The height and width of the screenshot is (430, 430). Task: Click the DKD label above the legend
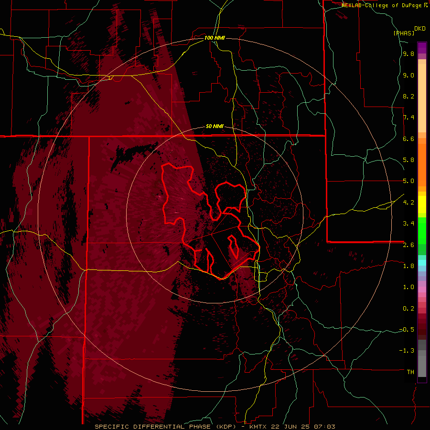point(419,29)
